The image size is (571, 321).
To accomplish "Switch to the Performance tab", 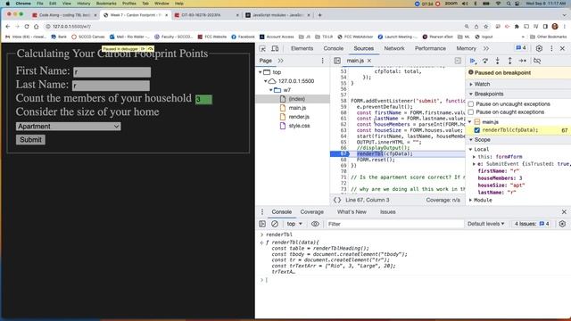I will point(430,48).
